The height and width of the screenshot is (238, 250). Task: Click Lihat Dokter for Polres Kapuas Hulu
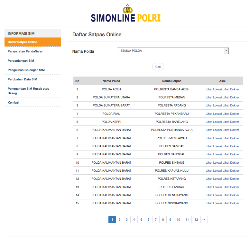pyautogui.click(x=231, y=170)
